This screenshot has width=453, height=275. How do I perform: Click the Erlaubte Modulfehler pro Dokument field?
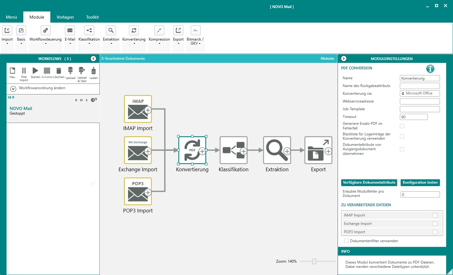(420, 194)
